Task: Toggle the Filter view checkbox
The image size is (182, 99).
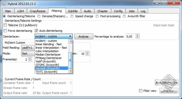Action: click(140, 91)
